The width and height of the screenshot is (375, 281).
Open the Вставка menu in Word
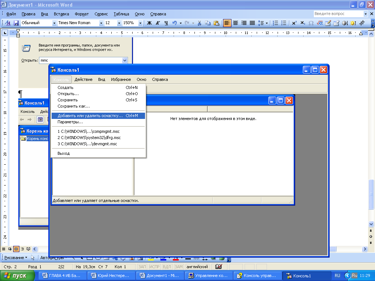61,14
